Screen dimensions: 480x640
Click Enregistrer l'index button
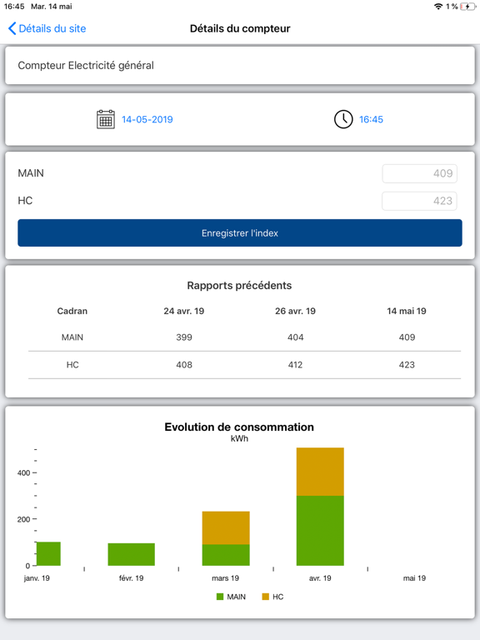240,233
